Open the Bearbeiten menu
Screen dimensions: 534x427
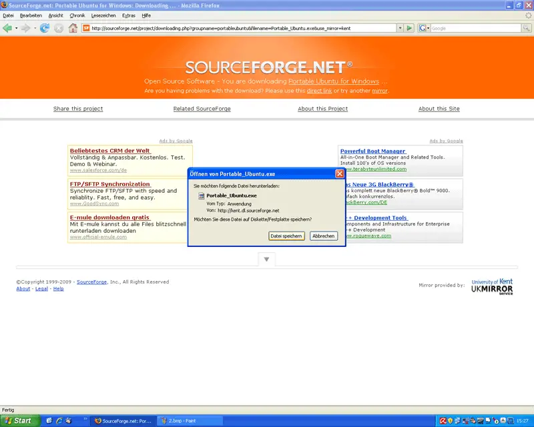(31, 15)
